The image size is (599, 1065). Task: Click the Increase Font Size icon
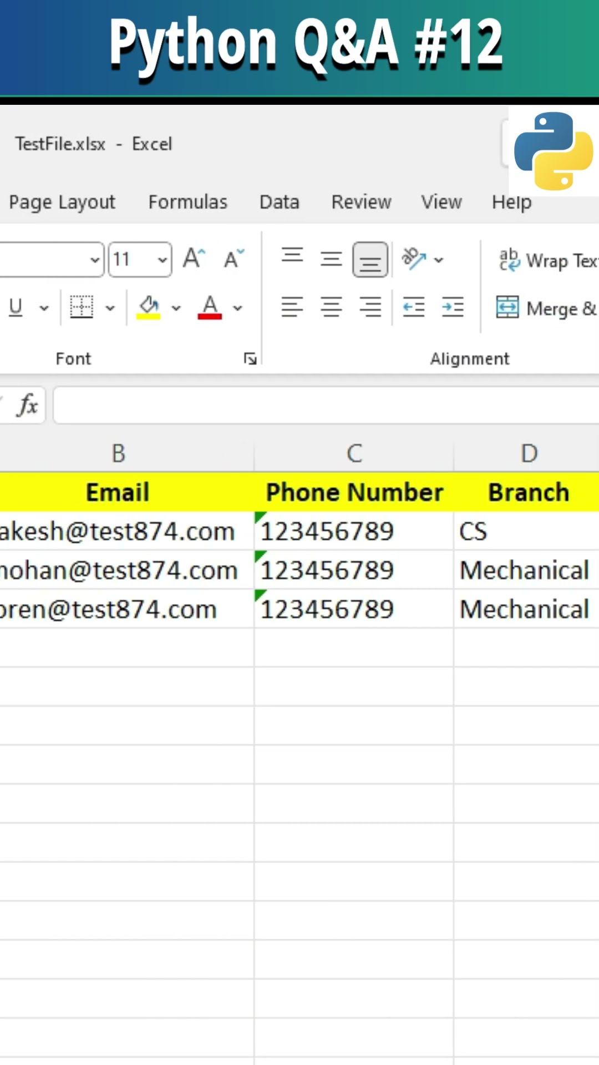coord(194,258)
